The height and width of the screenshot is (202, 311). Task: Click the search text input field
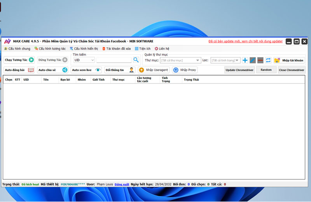[114, 60]
